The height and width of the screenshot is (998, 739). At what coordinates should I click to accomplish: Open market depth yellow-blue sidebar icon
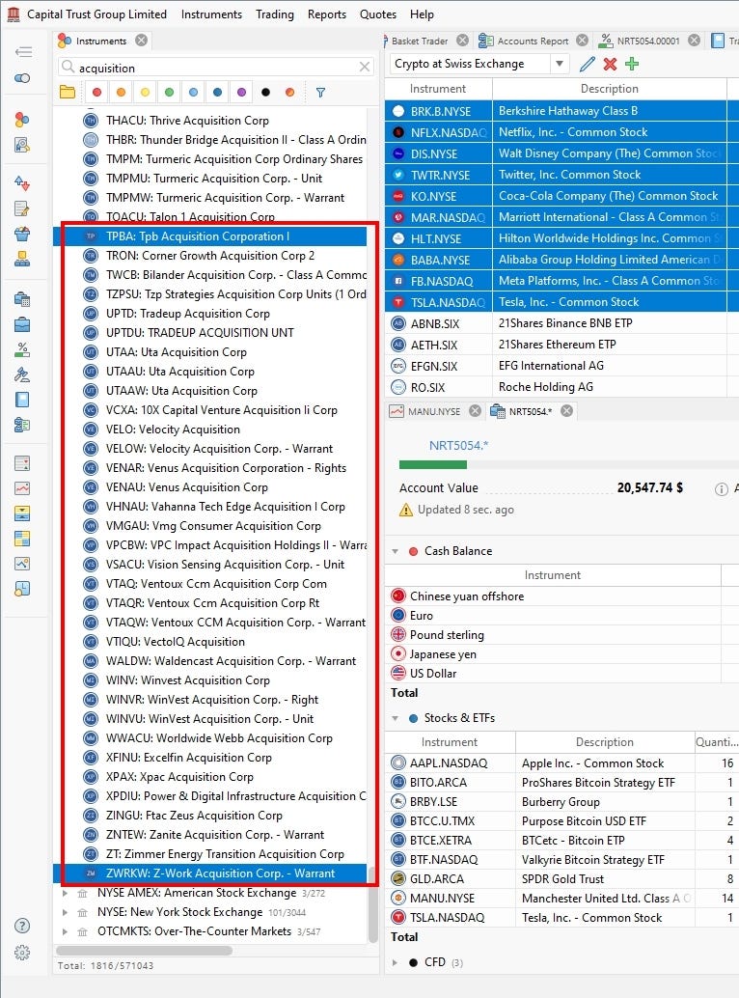pyautogui.click(x=21, y=513)
